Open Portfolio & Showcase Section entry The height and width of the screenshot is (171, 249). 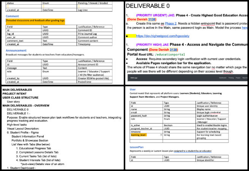pos(30,141)
